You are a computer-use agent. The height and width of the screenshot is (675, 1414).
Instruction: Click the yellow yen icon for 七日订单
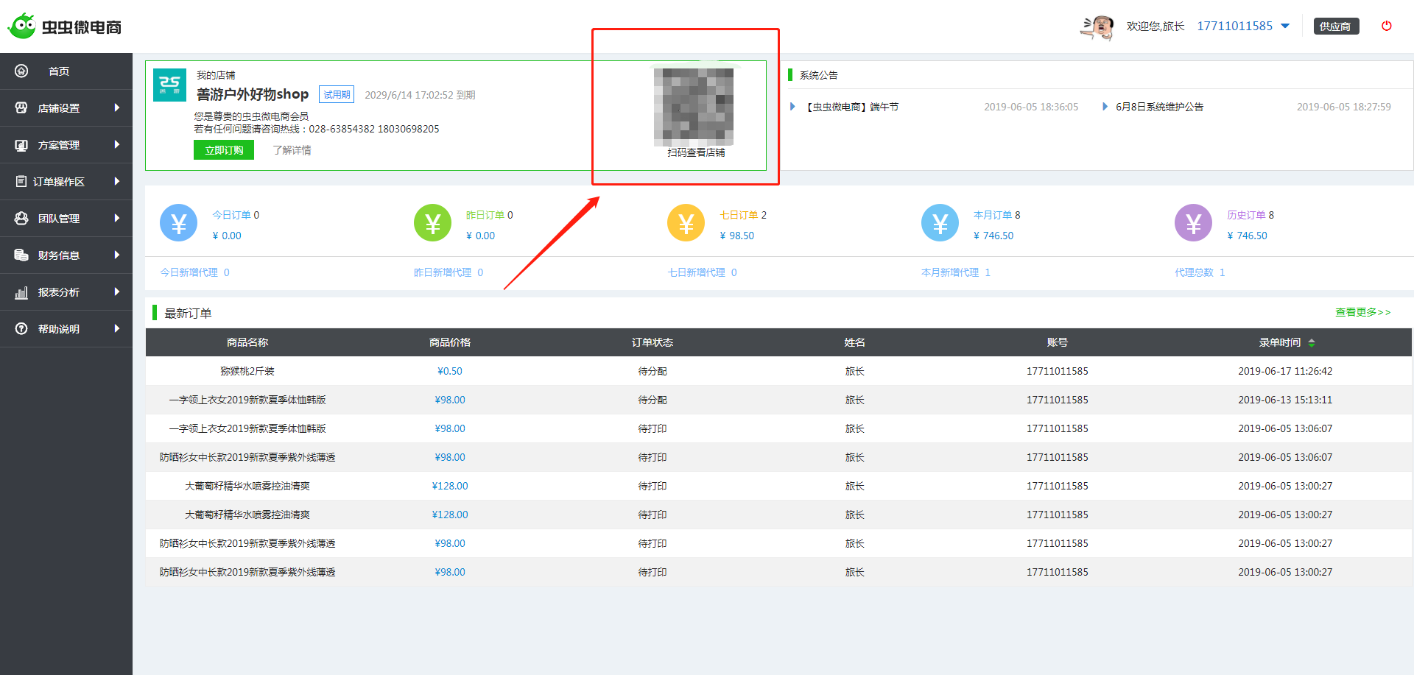pos(686,223)
